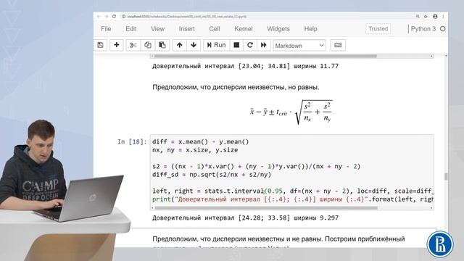This screenshot has height=261, width=464.
Task: Select the In [18] cell prompt
Action: 132,142
